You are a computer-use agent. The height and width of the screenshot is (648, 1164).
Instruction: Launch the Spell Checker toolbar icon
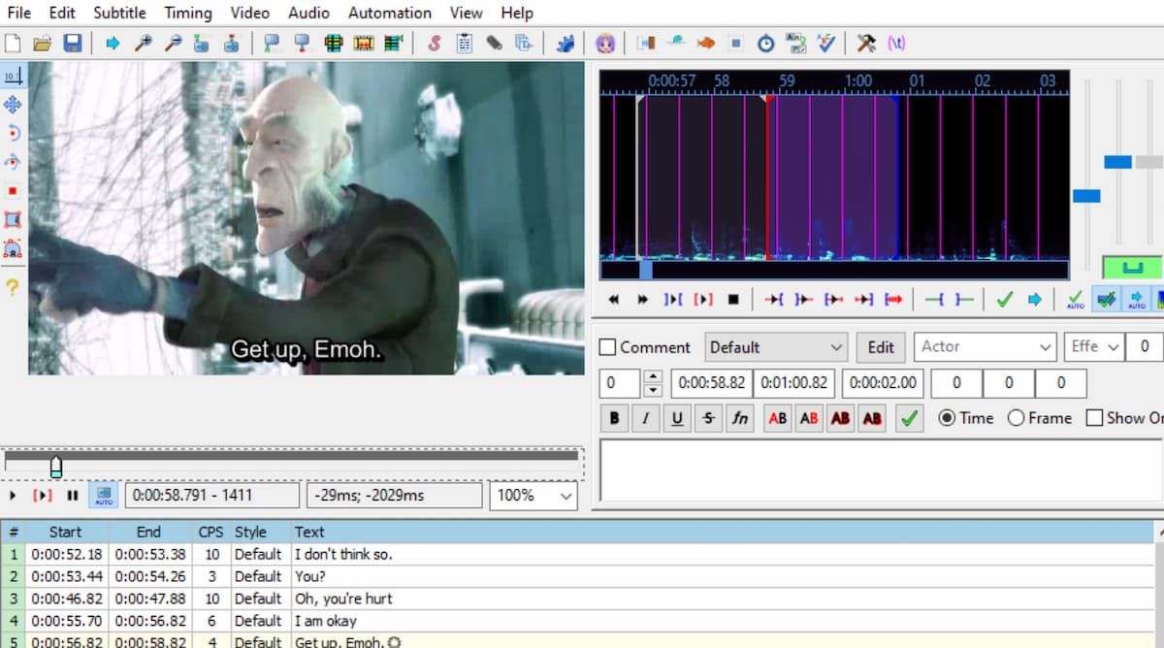click(825, 44)
